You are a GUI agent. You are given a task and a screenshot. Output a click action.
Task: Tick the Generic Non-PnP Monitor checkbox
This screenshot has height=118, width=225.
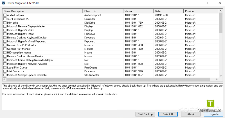tap(5, 45)
